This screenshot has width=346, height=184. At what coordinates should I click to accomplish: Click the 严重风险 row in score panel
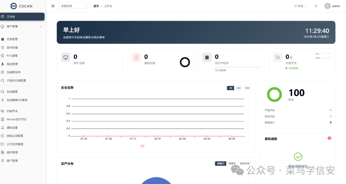pos(298,110)
